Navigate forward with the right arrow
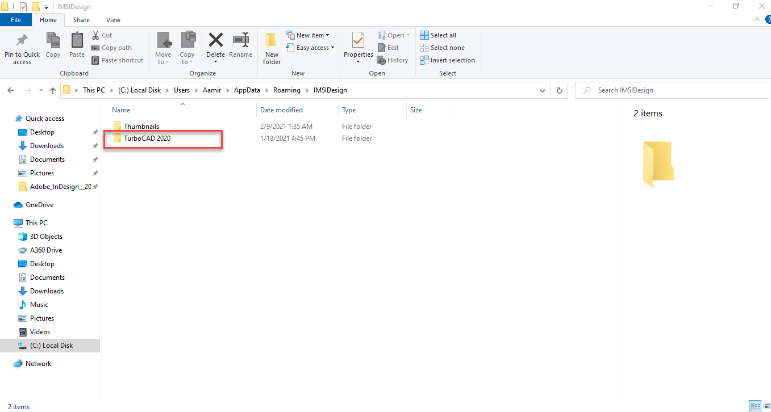This screenshot has width=771, height=412. (27, 90)
